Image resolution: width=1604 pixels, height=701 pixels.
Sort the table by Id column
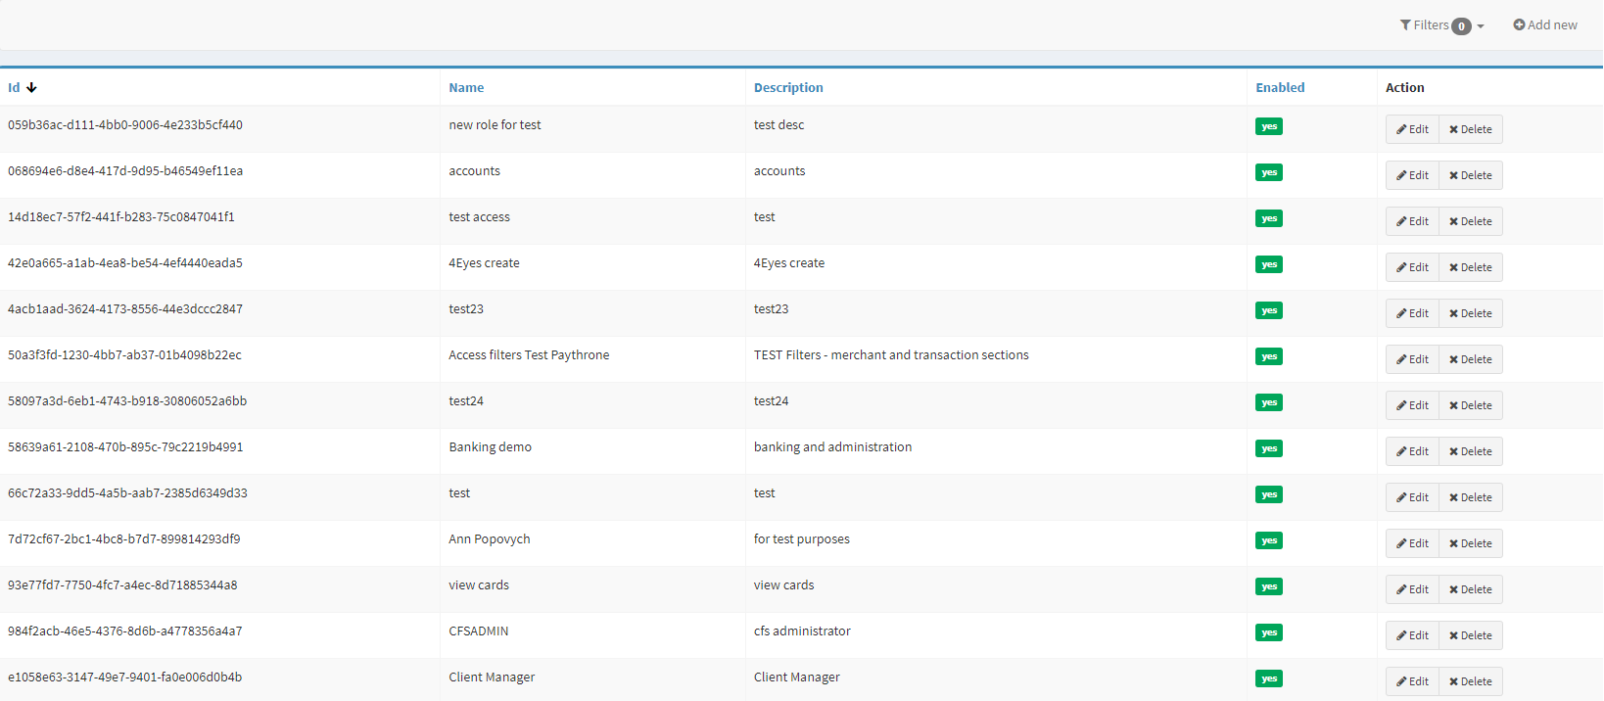coord(14,88)
